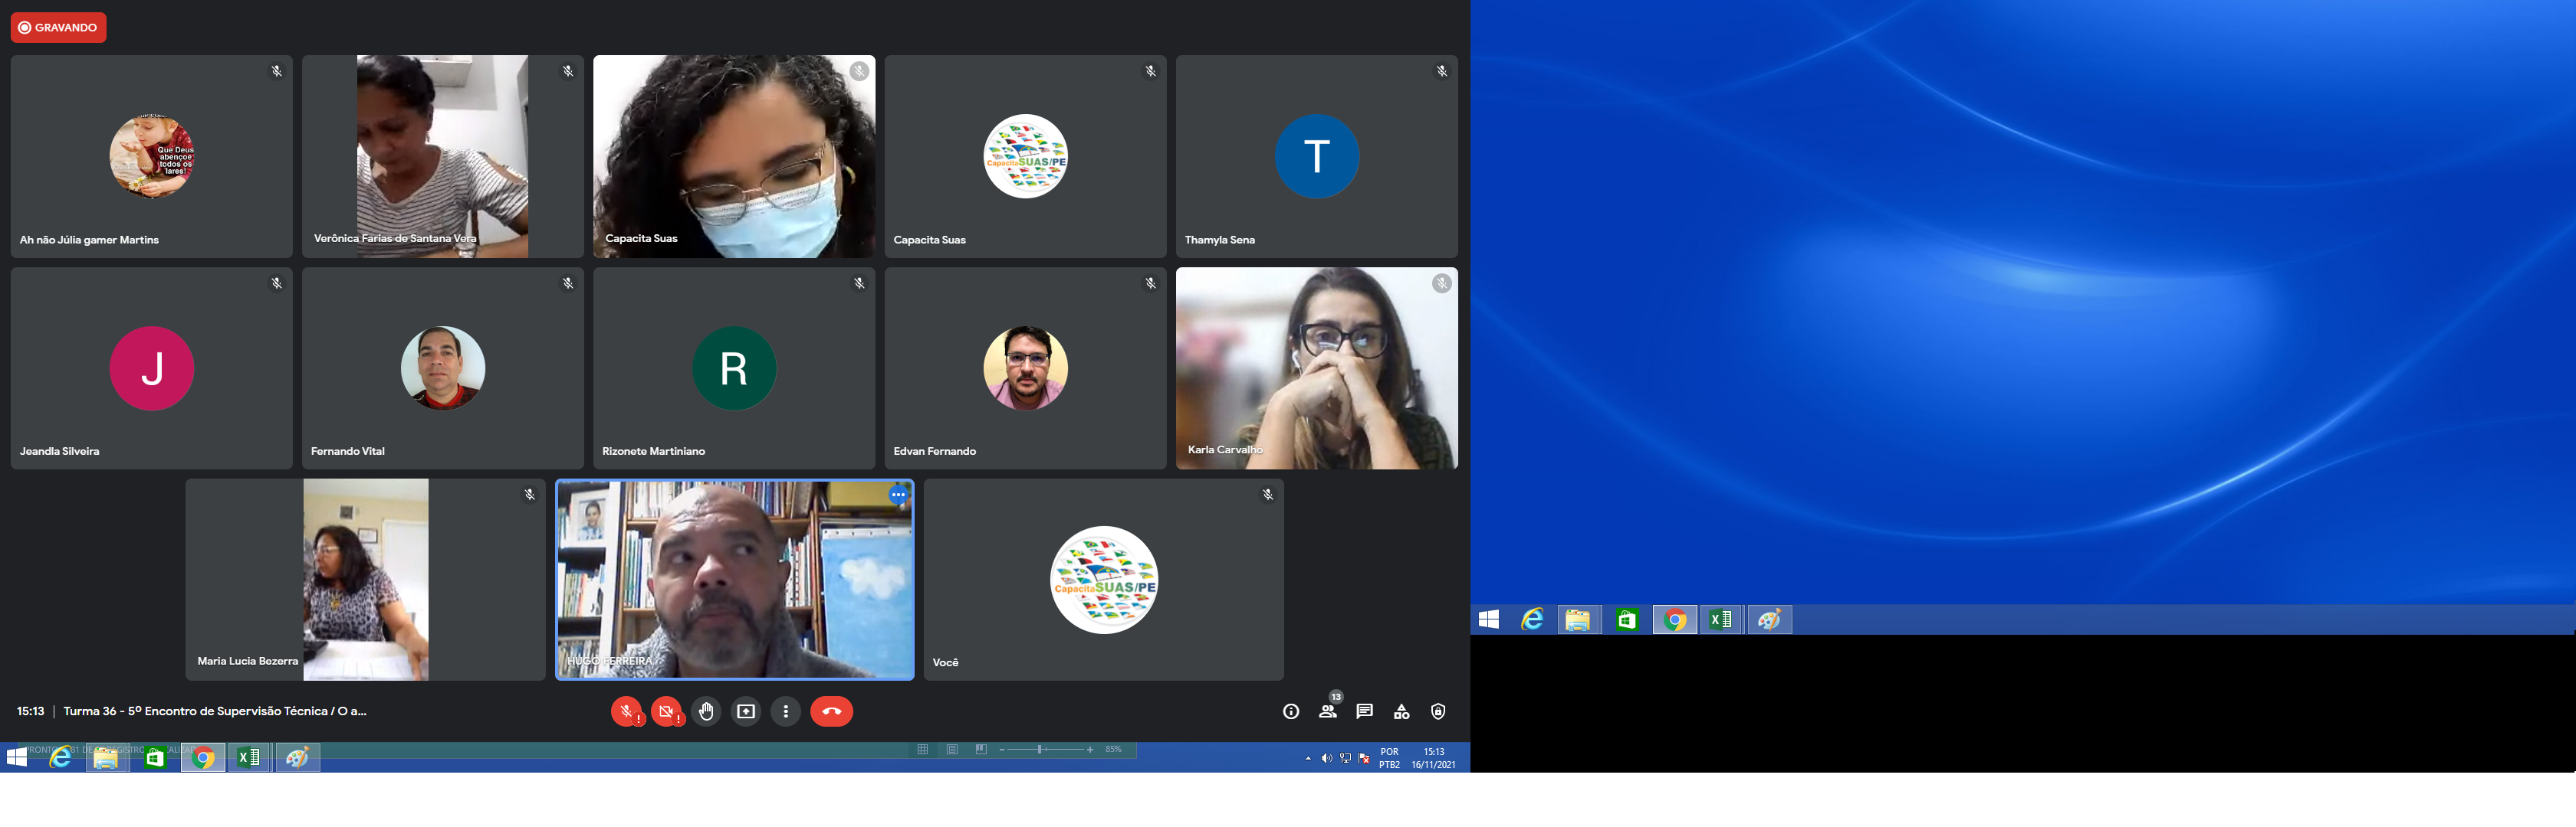2576x827 pixels.
Task: Open the chat with everyone panel
Action: click(1364, 711)
